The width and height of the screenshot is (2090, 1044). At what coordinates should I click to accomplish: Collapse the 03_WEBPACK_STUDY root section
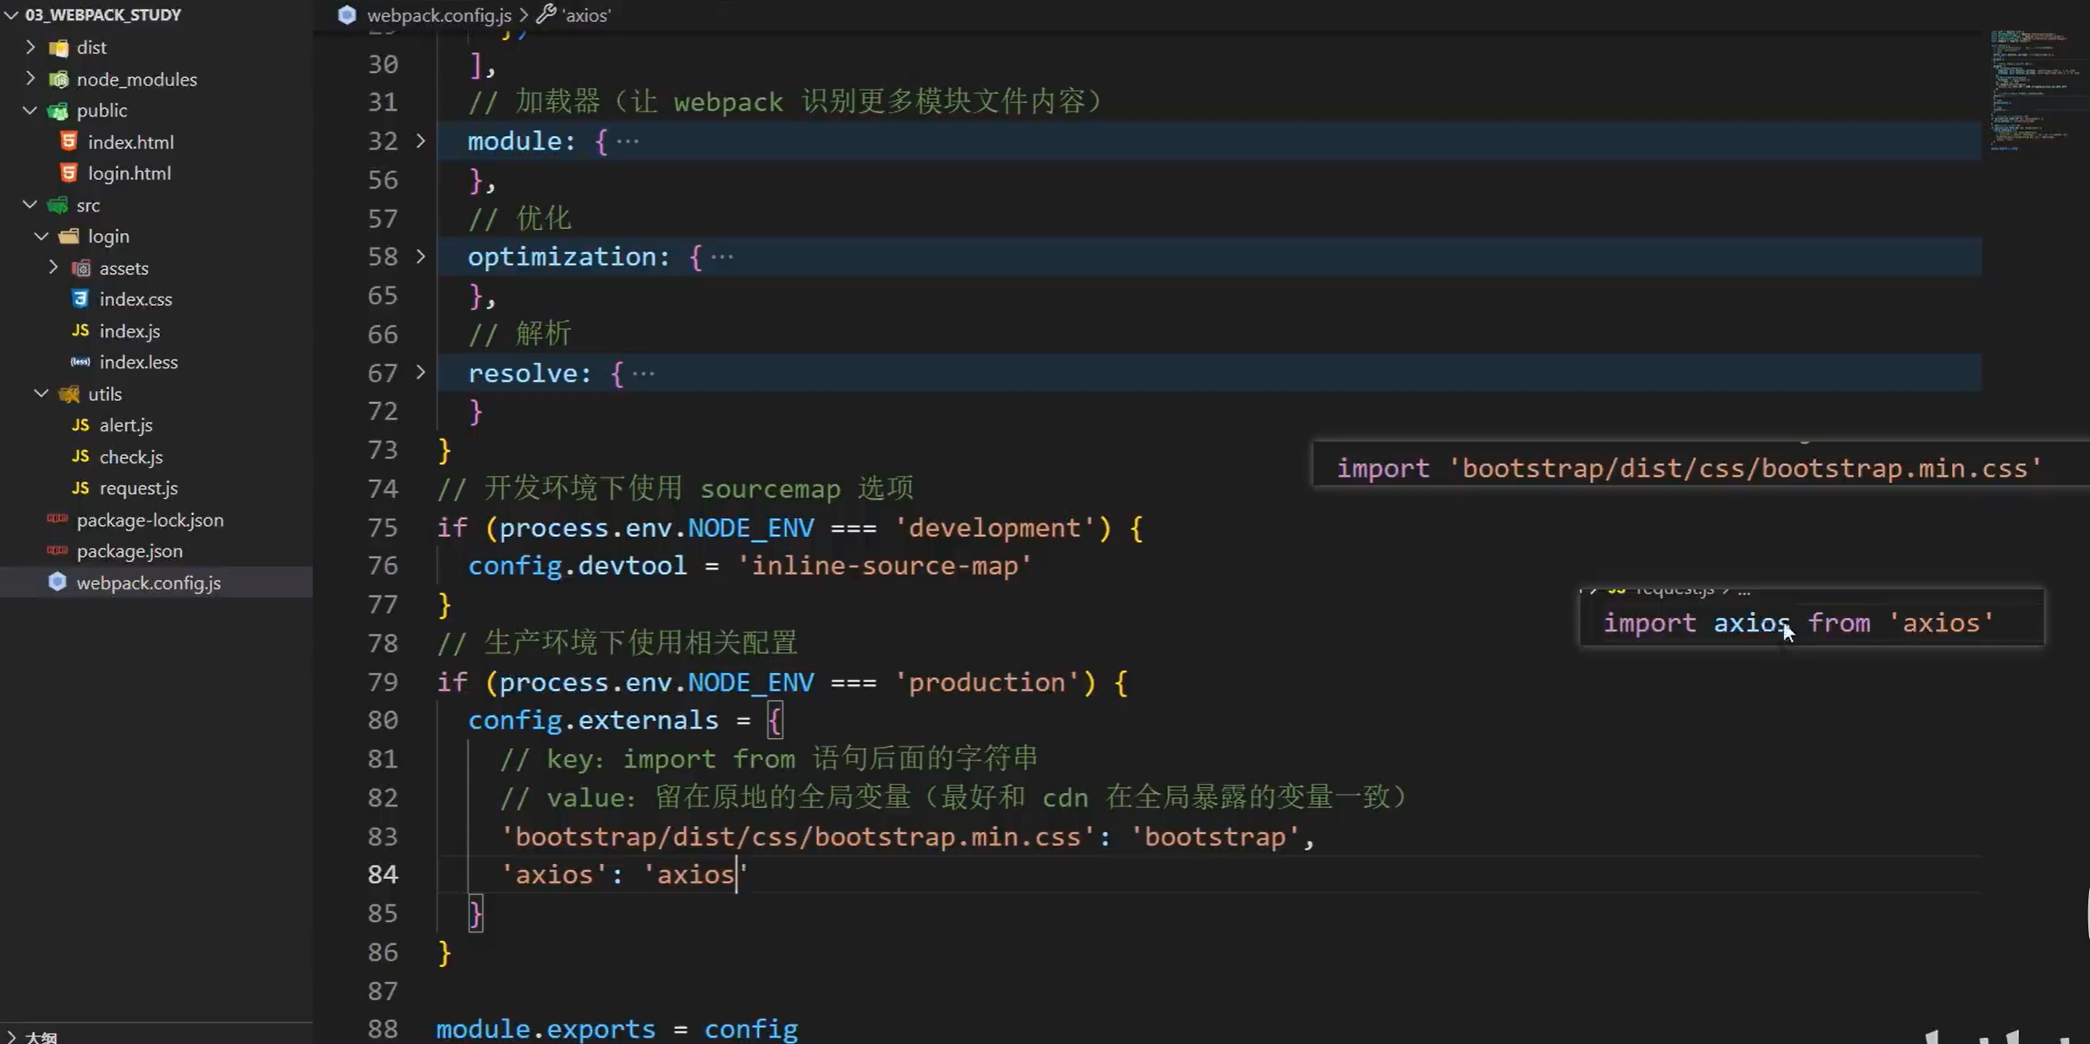point(11,14)
